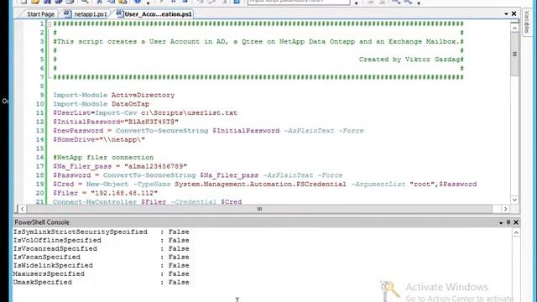Close the active document tab with X
537x302 pixels.
point(514,13)
